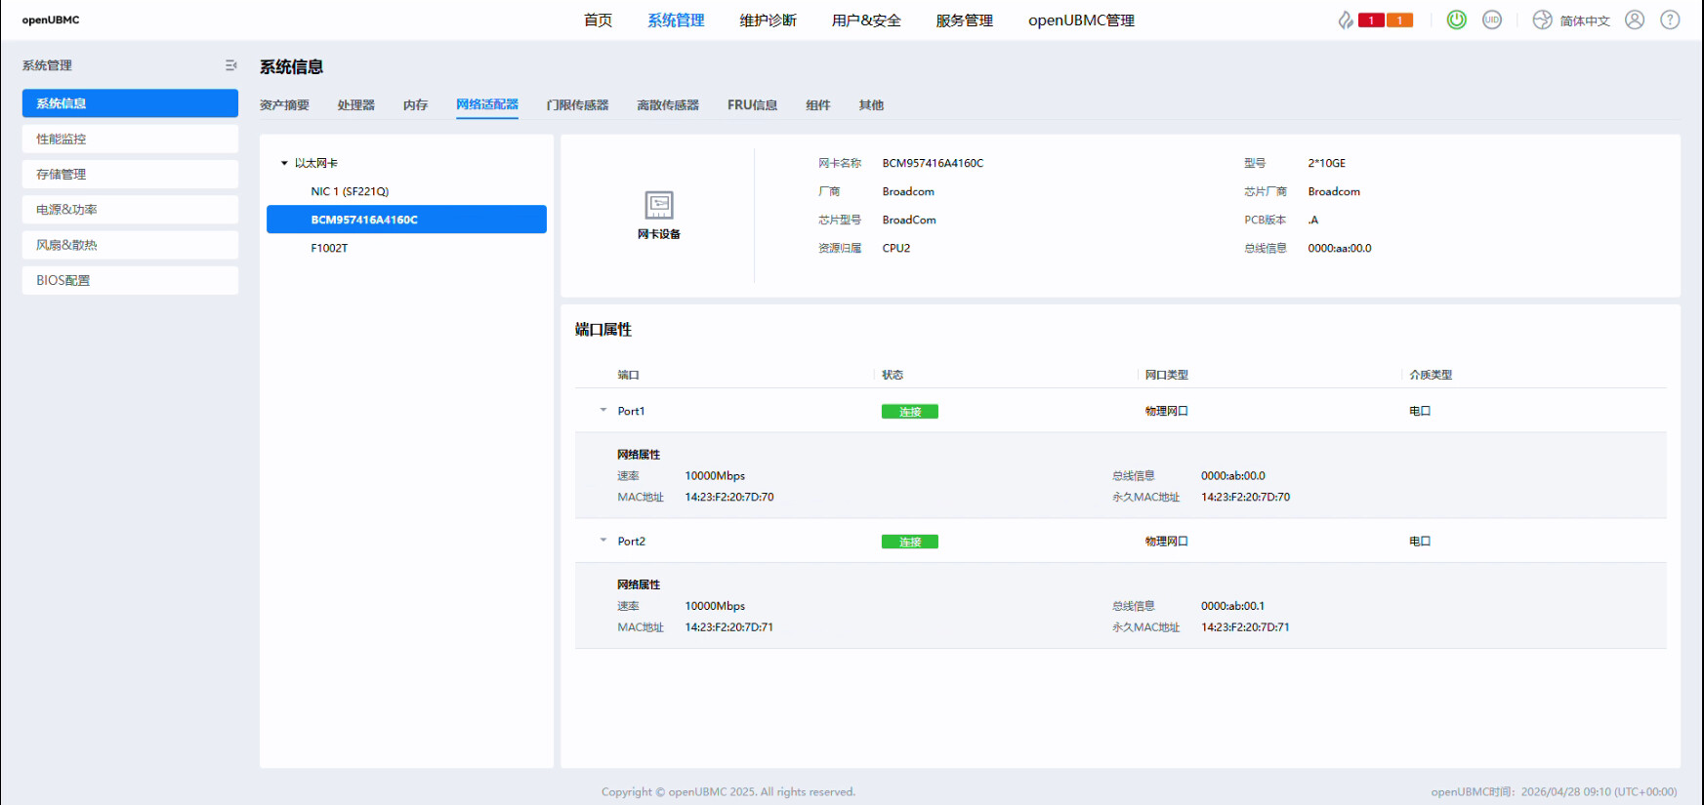This screenshot has width=1704, height=805.
Task: Click the orange major alarm badge
Action: (1399, 20)
